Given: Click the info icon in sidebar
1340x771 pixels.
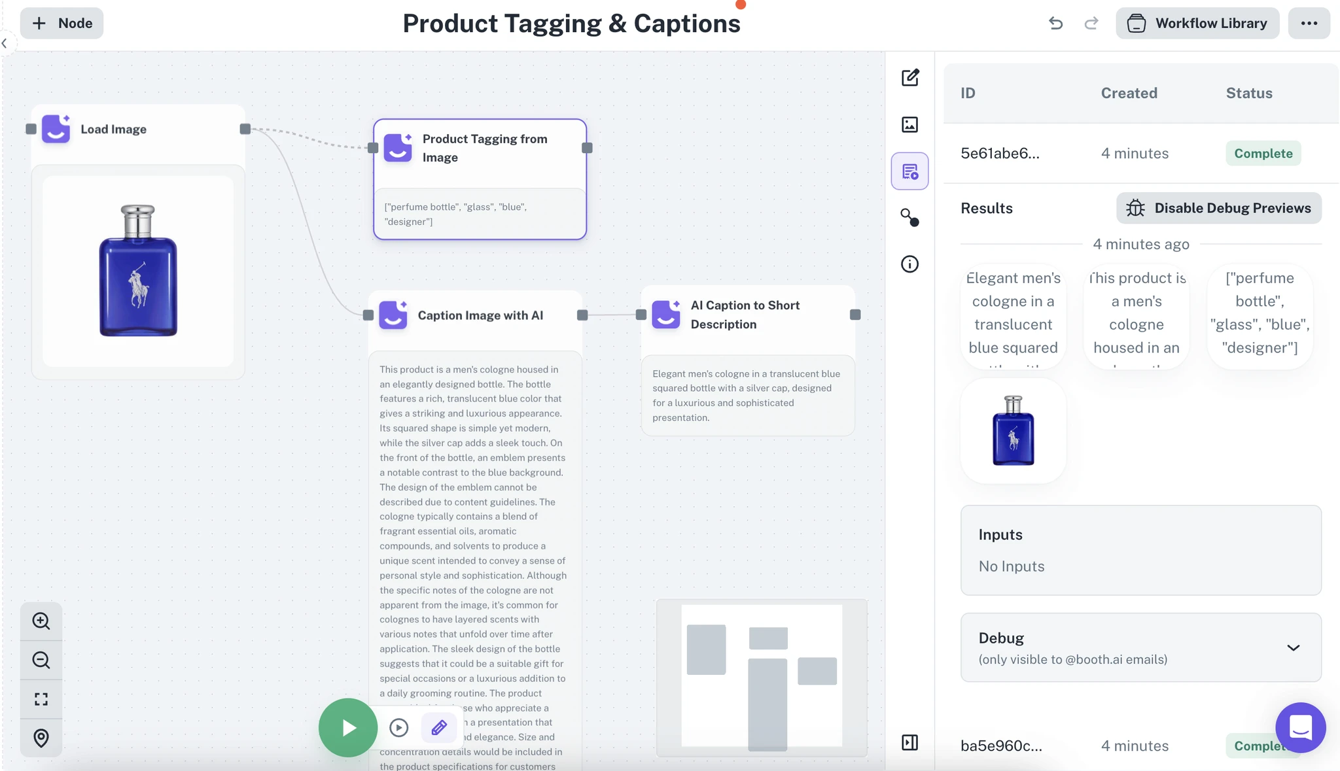Looking at the screenshot, I should coord(909,264).
